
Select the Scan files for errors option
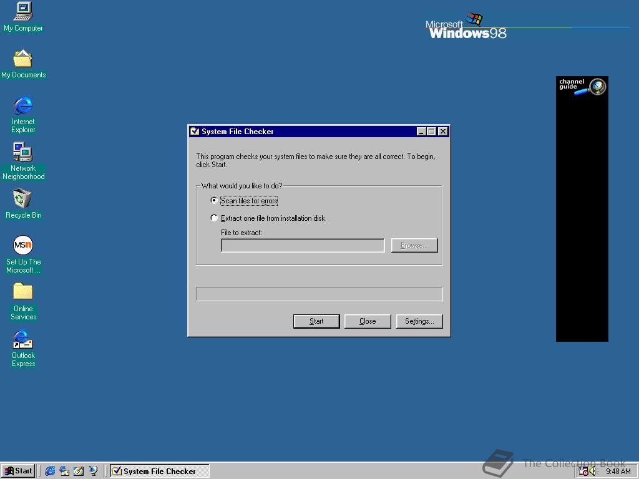coord(244,200)
